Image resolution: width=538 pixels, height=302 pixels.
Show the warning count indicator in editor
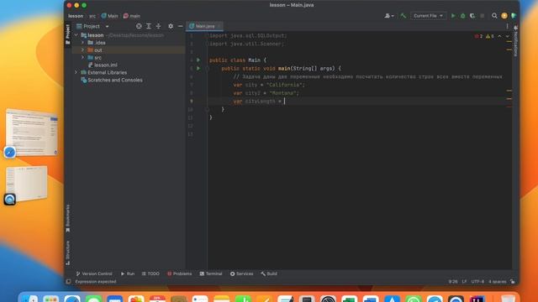click(490, 36)
